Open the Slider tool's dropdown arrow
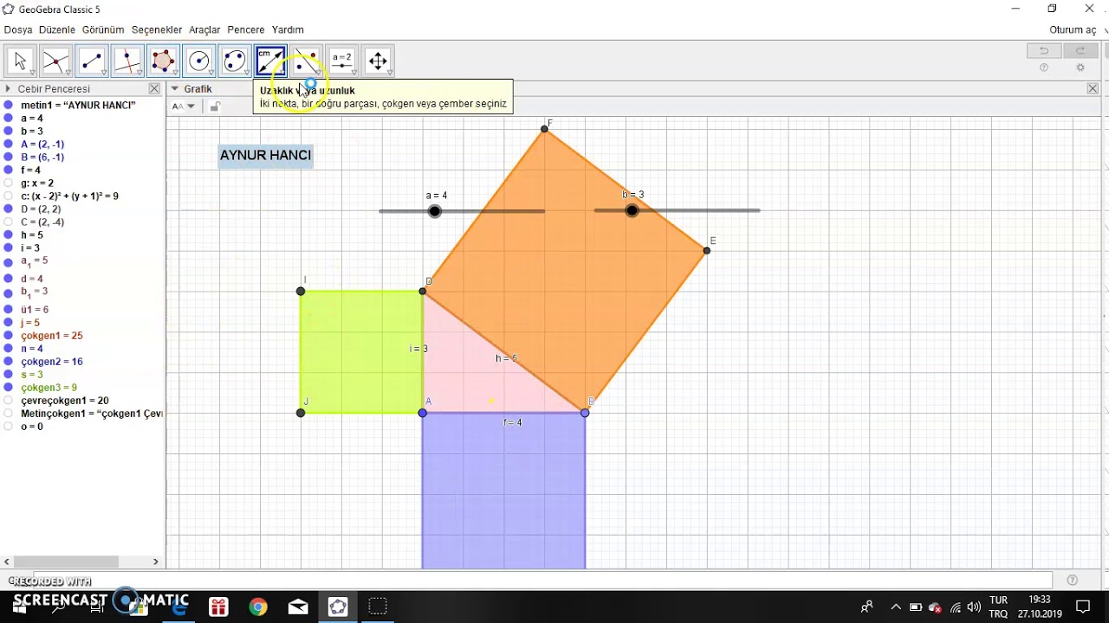Viewport: 1109px width, 623px height. [x=355, y=73]
